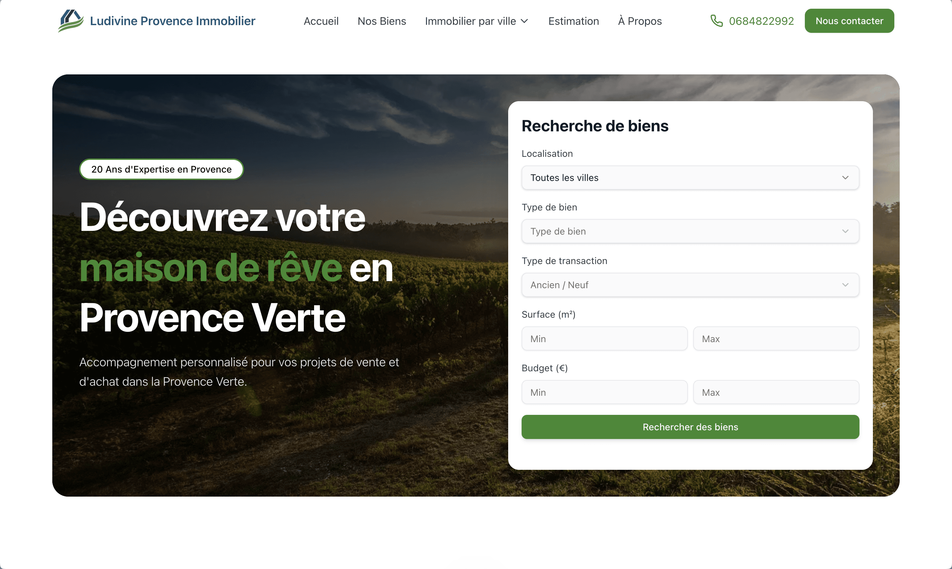Go to Accueil in the navigation menu
This screenshot has height=569, width=952.
321,21
